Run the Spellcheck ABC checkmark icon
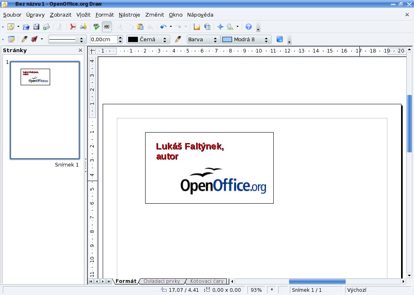 click(x=96, y=27)
